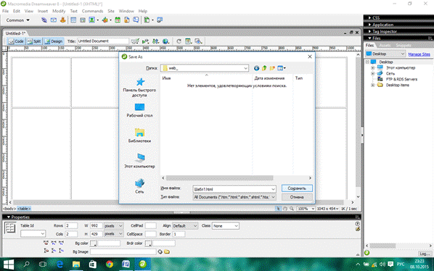Open the Папка folder dropdown showing web_
This screenshot has height=271, width=434.
coord(205,68)
